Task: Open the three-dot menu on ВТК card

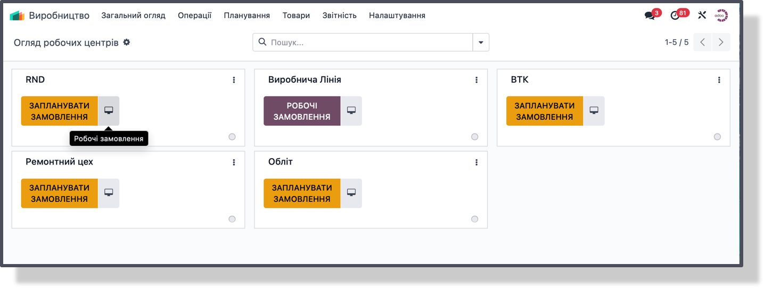Action: (x=719, y=80)
